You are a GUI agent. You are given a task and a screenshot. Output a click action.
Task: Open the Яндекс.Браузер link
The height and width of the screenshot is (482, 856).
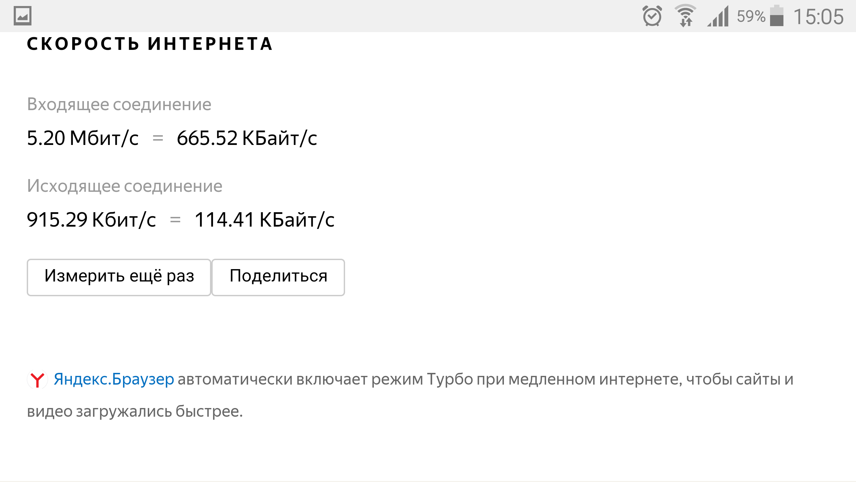pyautogui.click(x=114, y=379)
